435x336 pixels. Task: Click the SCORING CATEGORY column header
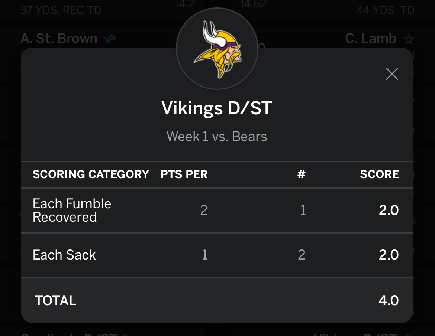91,174
